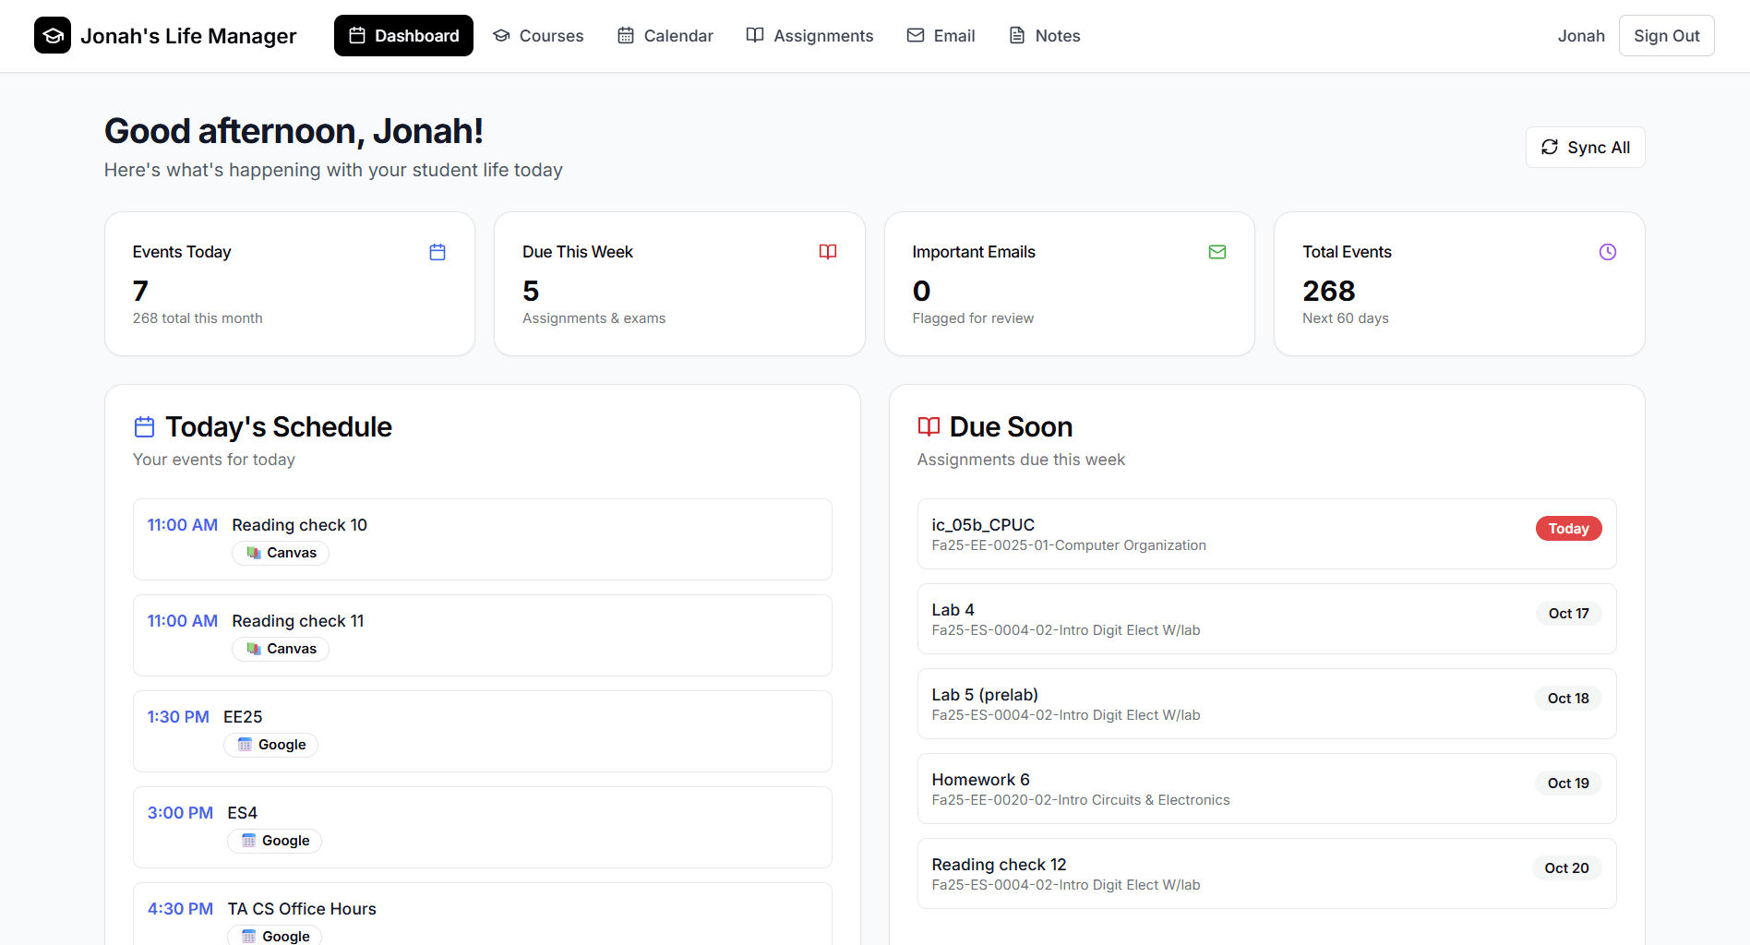Click the calendar icon in Events Today card
1750x945 pixels.
point(437,252)
